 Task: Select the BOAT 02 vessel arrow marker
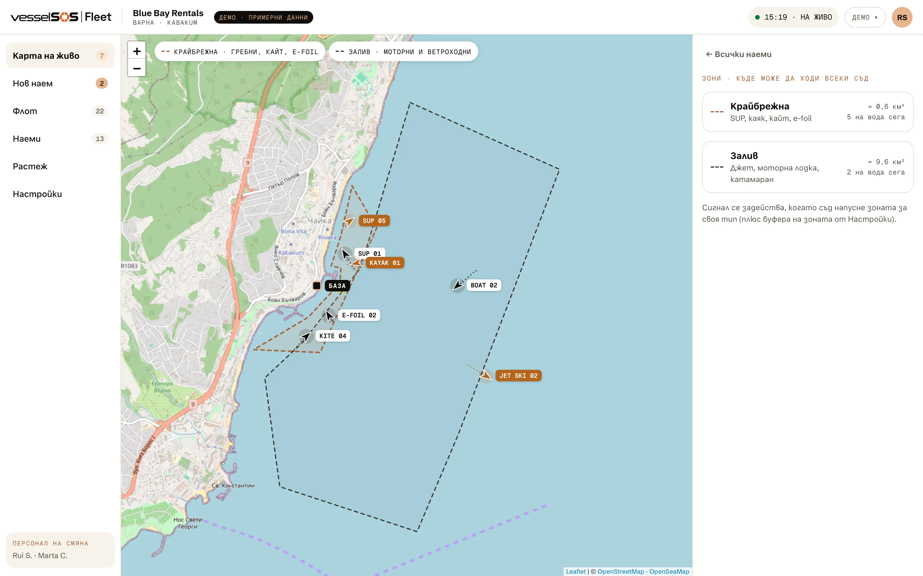[x=457, y=285]
